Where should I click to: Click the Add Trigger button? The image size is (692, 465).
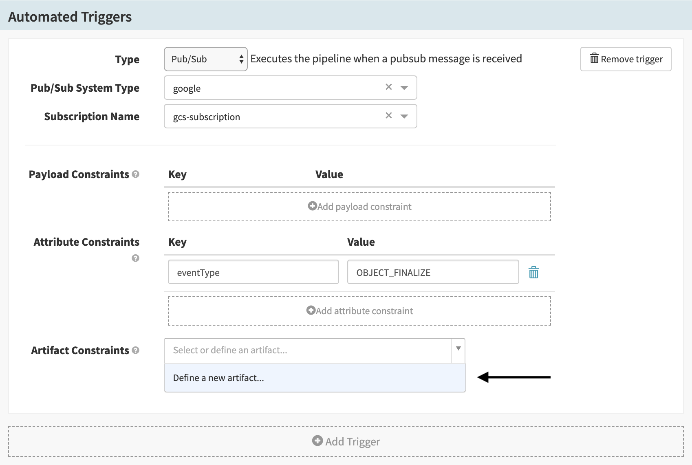coord(346,441)
